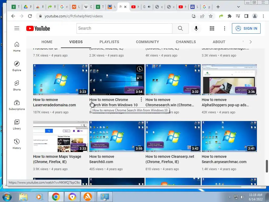Bookmark this page with star icon

tap(211, 16)
